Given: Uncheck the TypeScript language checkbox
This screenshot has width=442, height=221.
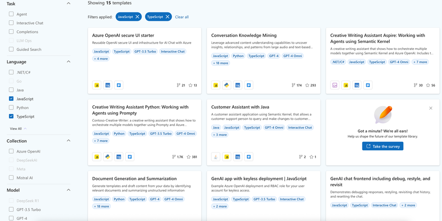Looking at the screenshot, I should coord(11,116).
